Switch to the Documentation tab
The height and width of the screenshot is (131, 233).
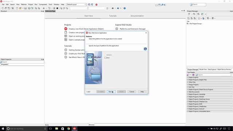point(137,16)
